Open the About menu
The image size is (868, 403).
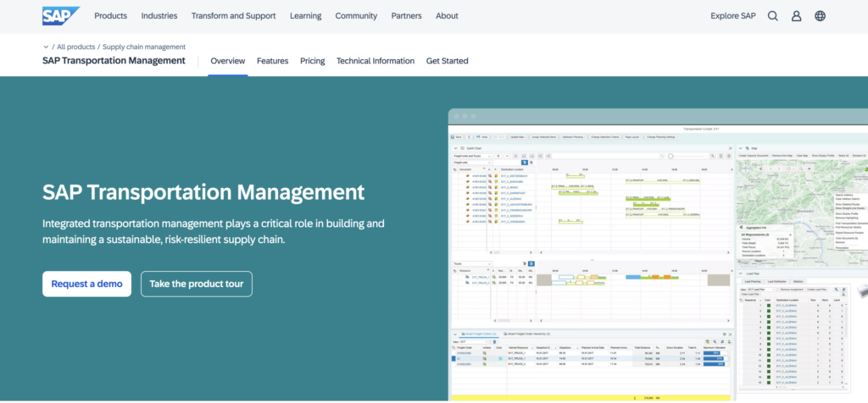point(447,15)
